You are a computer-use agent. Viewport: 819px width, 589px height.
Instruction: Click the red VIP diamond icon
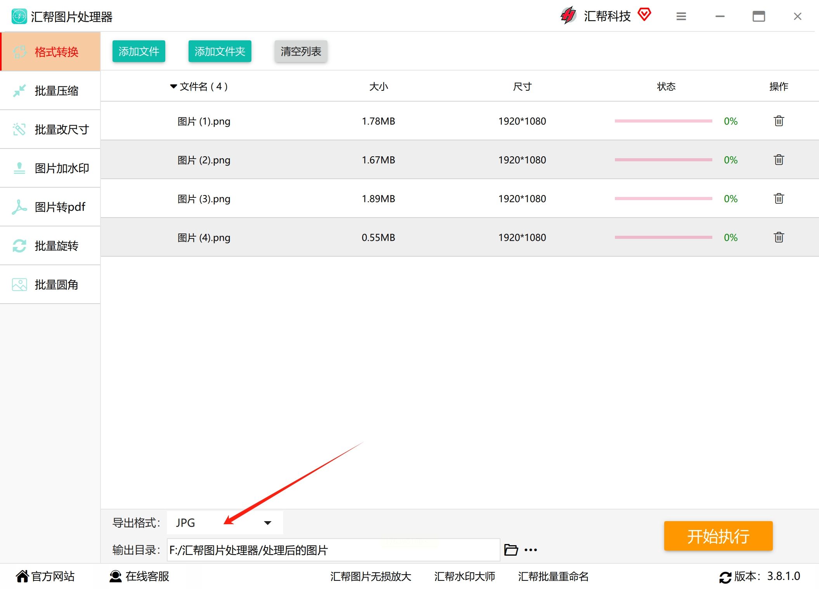pyautogui.click(x=644, y=15)
